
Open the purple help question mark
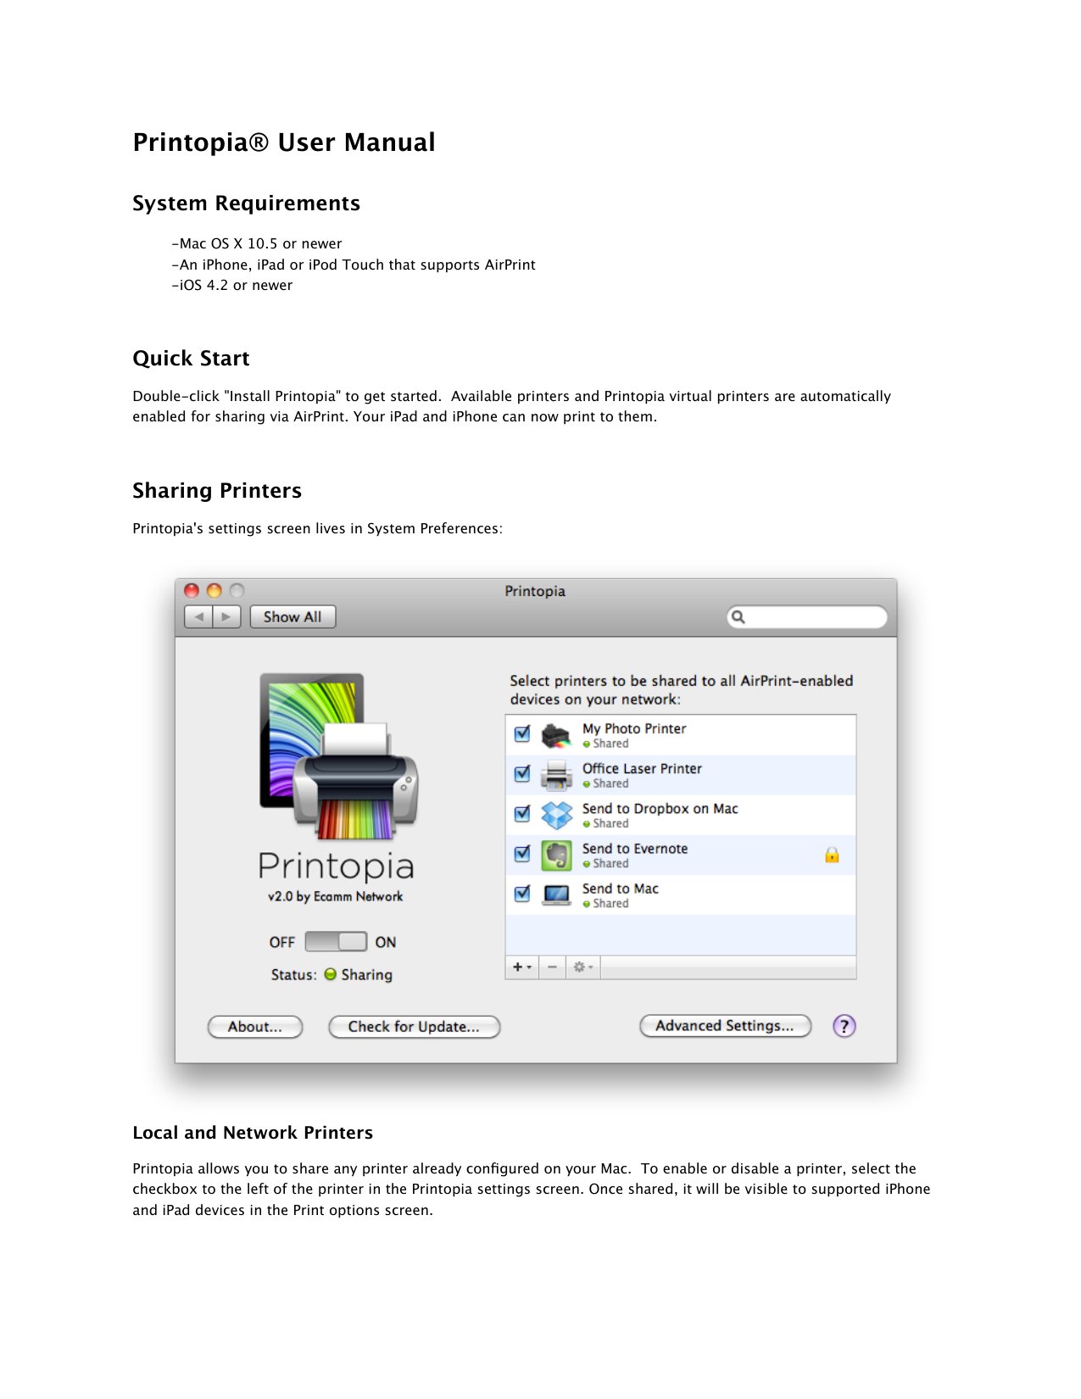pyautogui.click(x=844, y=1026)
